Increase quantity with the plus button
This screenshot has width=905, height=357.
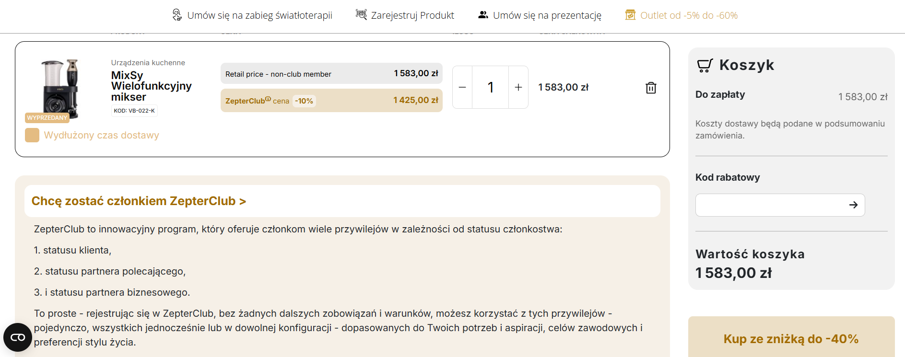click(x=518, y=87)
